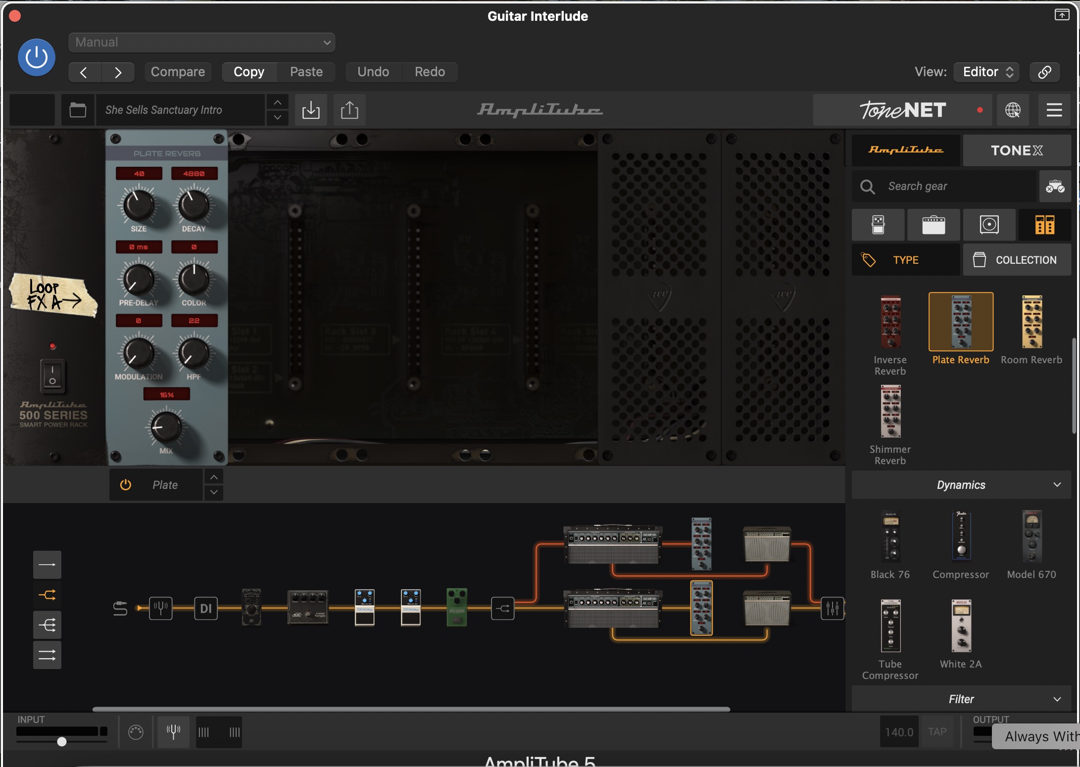Switch to the COLLECTION tab

click(x=1017, y=260)
